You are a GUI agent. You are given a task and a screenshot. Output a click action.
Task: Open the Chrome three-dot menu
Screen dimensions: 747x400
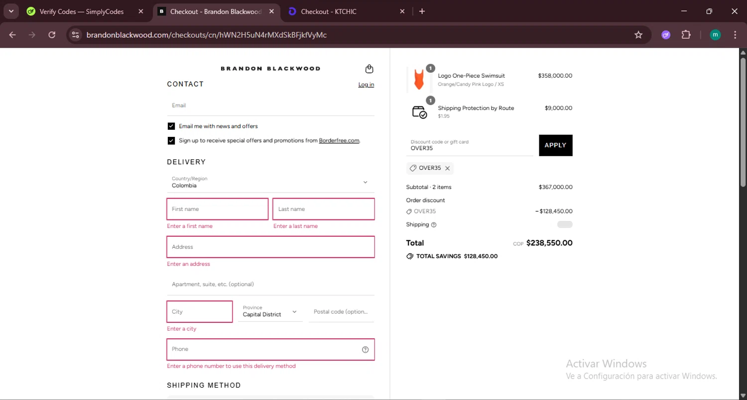pos(735,35)
